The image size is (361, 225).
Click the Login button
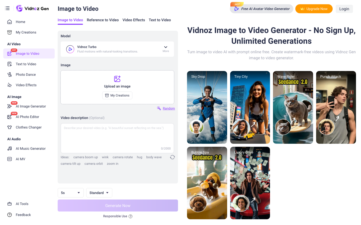[344, 9]
